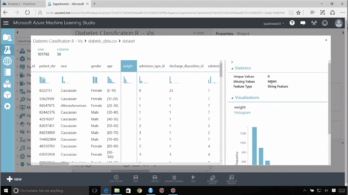This screenshot has width=348, height=195.
Task: Click the Web Services globe sidebar icon
Action: (x=7, y=61)
